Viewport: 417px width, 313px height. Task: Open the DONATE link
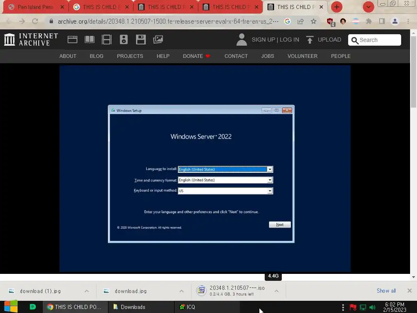196,56
